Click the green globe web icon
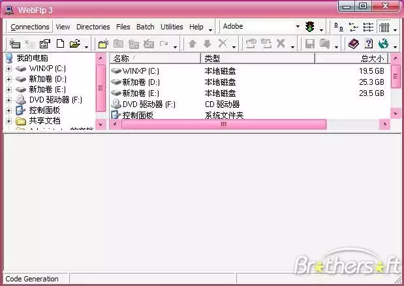 click(x=383, y=44)
